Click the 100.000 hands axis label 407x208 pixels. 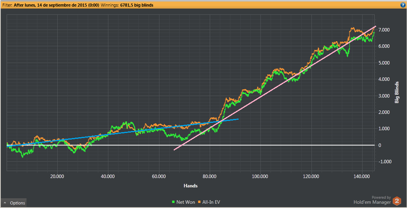[x=260, y=176]
